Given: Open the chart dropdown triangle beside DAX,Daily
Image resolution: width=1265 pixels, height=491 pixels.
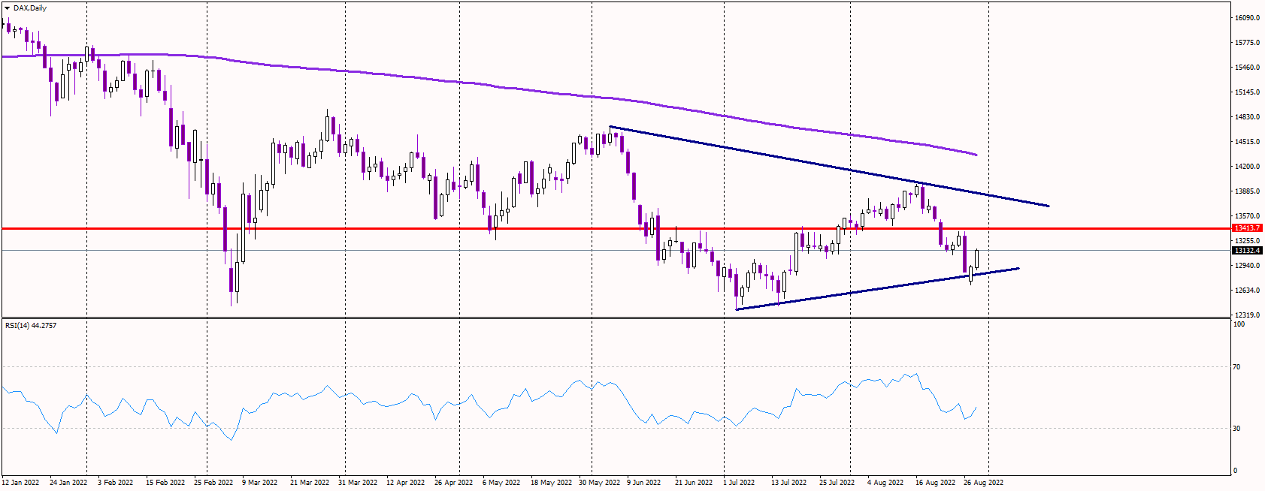Looking at the screenshot, I should tap(8, 8).
